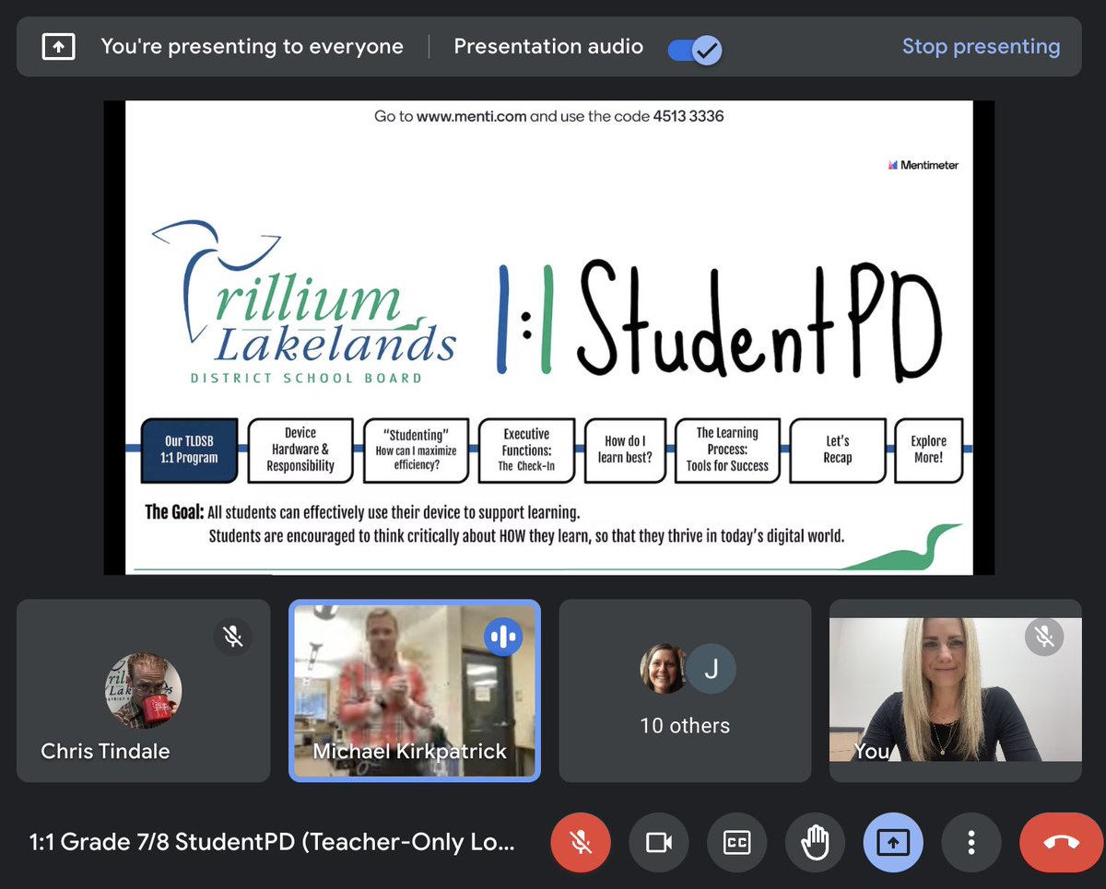1106x889 pixels.
Task: Click the 1:1 StudentPD slide heading
Action: (720, 319)
